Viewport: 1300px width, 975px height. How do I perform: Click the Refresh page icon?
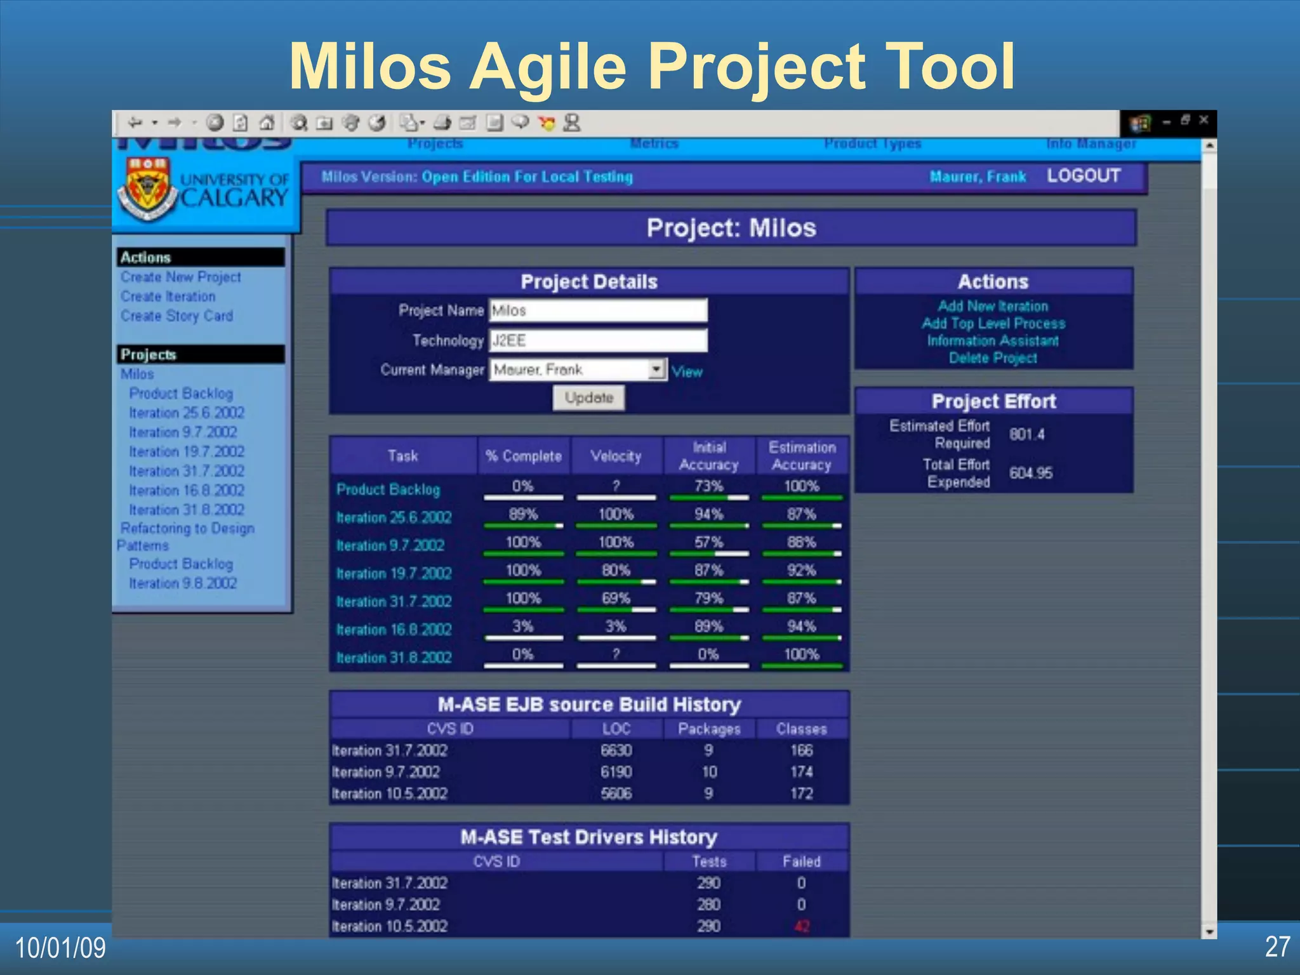pos(241,123)
